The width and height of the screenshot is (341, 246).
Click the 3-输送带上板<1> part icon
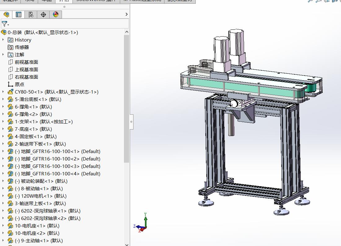tap(11, 203)
